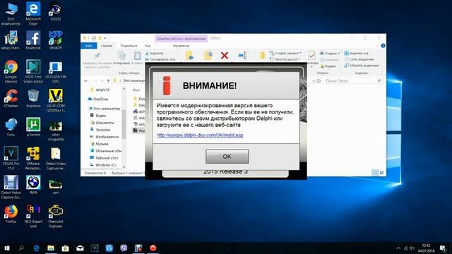Open the Этот компьютер desktop icon

pyautogui.click(x=11, y=13)
